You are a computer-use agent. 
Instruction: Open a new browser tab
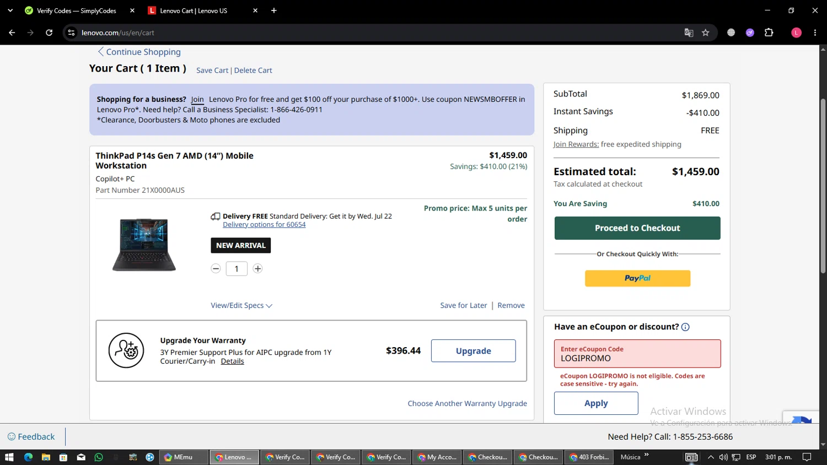(274, 10)
